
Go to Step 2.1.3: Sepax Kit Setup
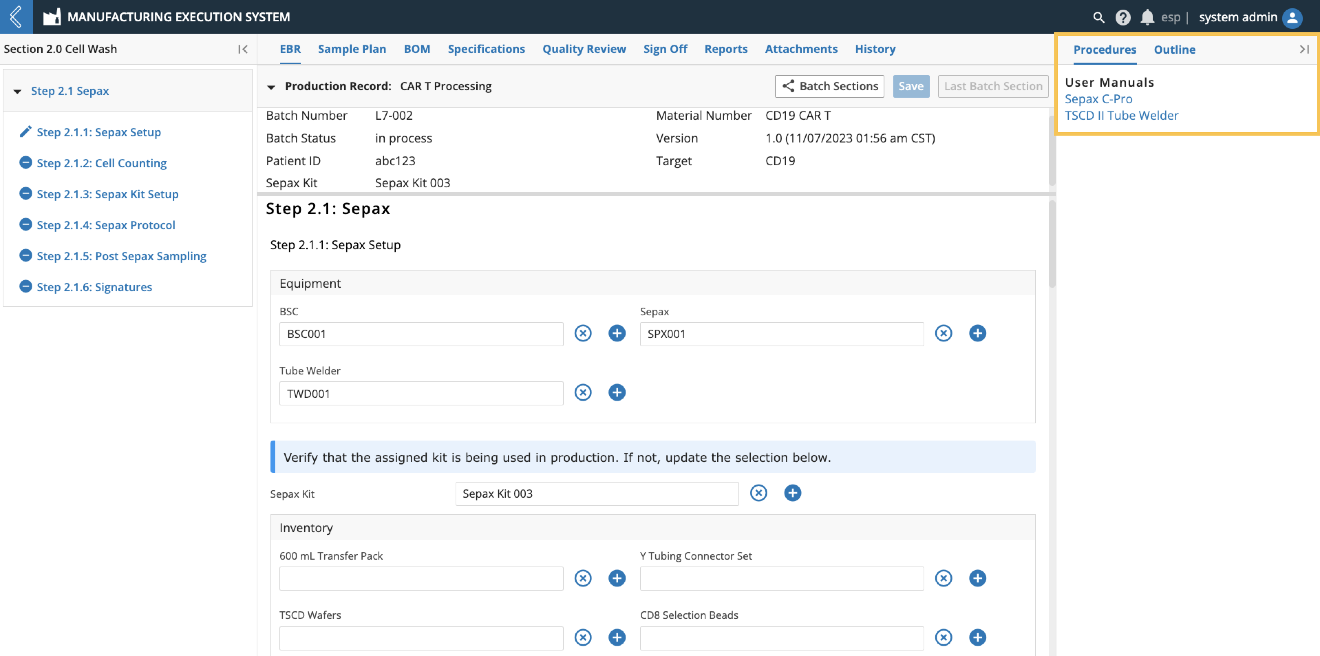[108, 194]
